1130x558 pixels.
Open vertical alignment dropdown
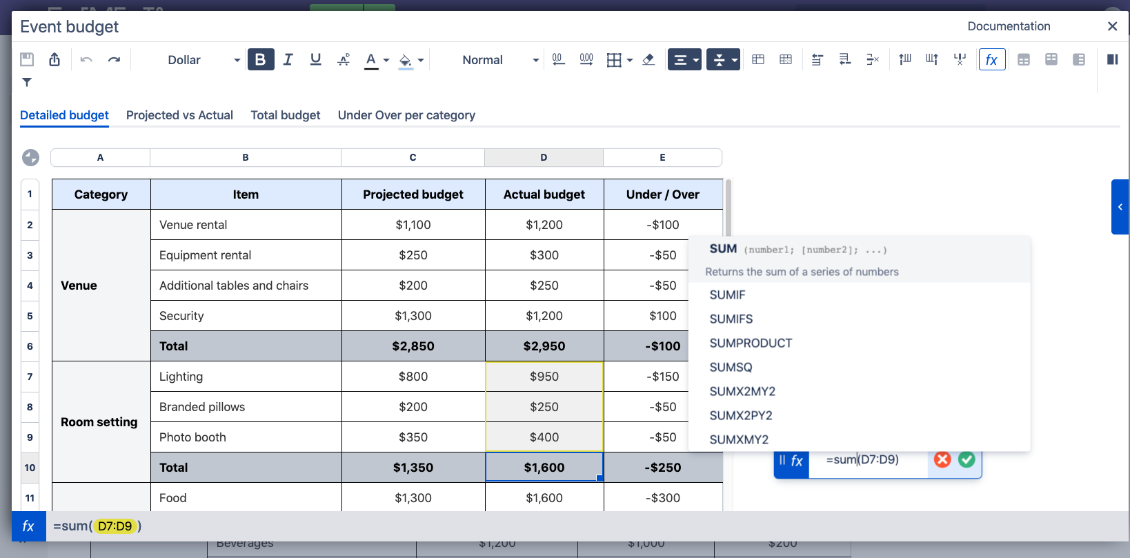click(x=723, y=60)
